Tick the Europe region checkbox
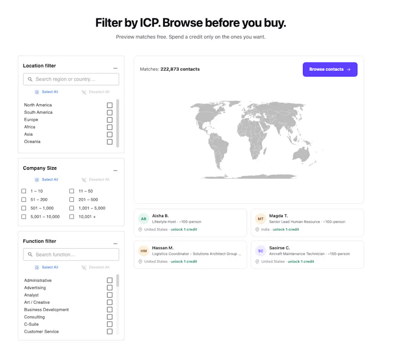The width and height of the screenshot is (408, 344). click(x=110, y=120)
